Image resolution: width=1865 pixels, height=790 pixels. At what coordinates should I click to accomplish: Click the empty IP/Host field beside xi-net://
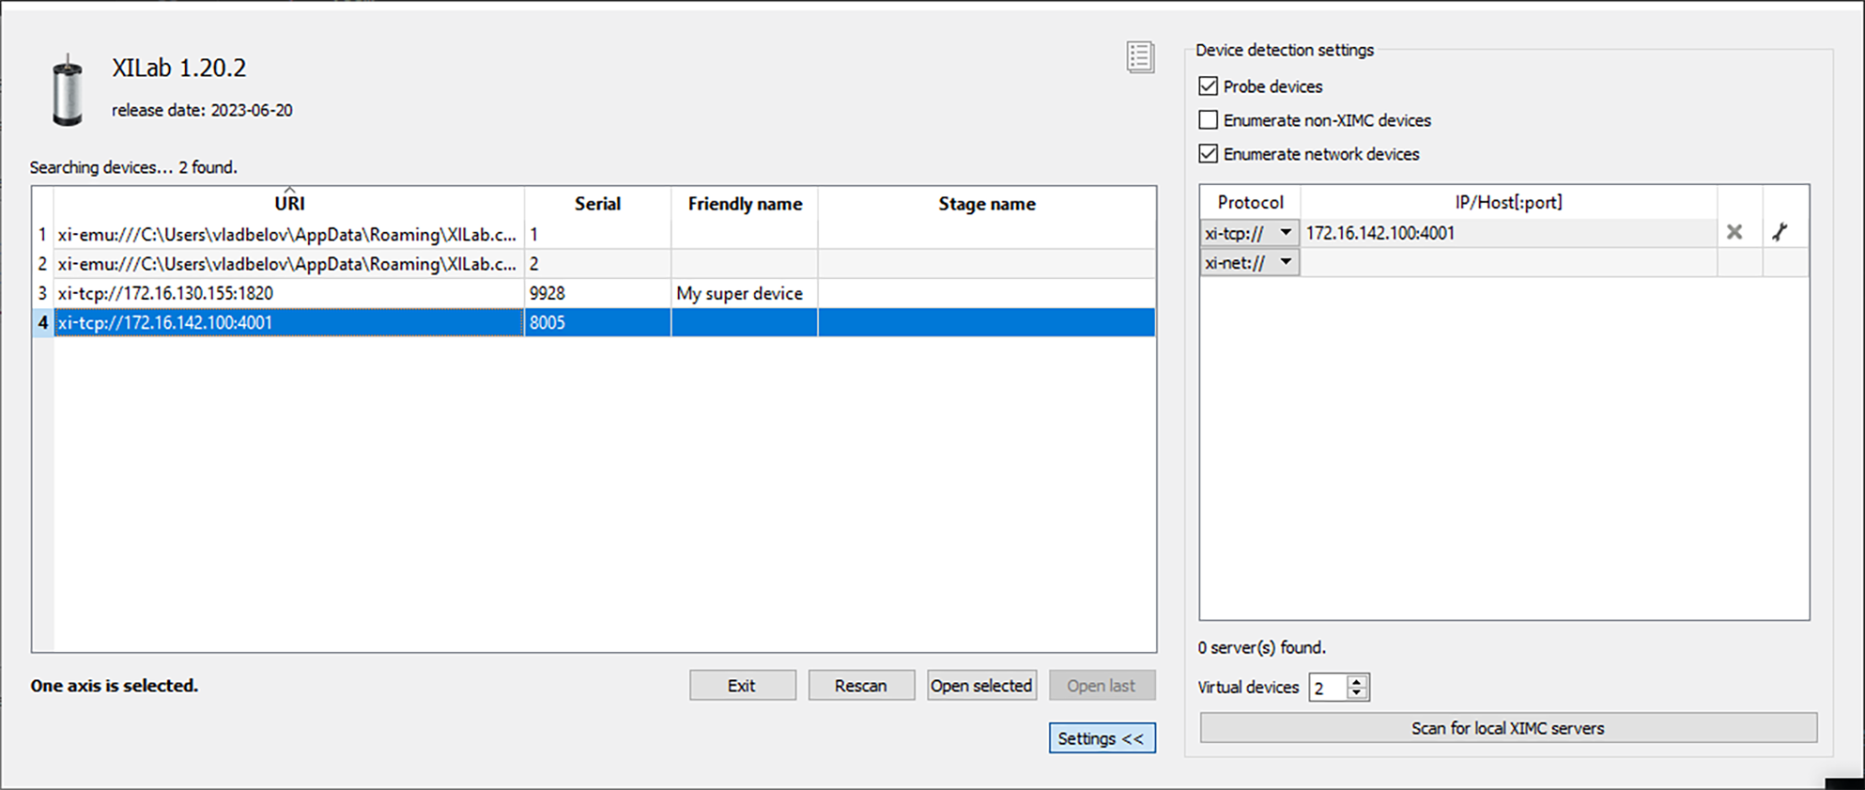pyautogui.click(x=1508, y=263)
